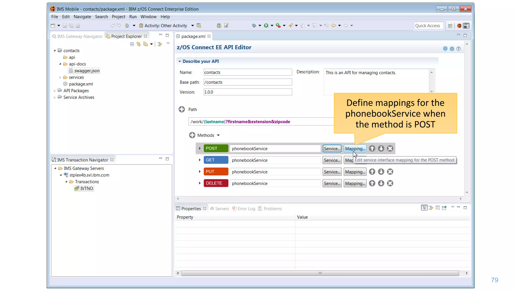Click the Forward navigation arrow icon
The image size is (515, 290).
click(x=346, y=25)
